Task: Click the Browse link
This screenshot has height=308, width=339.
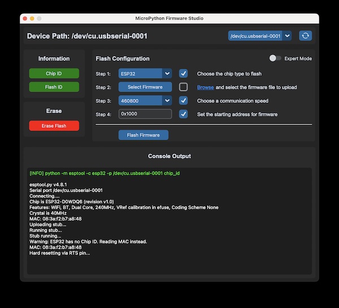Action: click(x=206, y=88)
